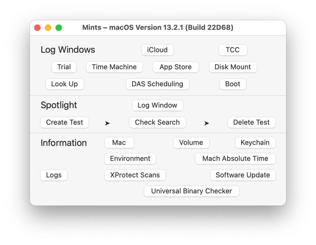The height and width of the screenshot is (245, 316).
Task: Open App Store log window
Action: click(x=175, y=67)
